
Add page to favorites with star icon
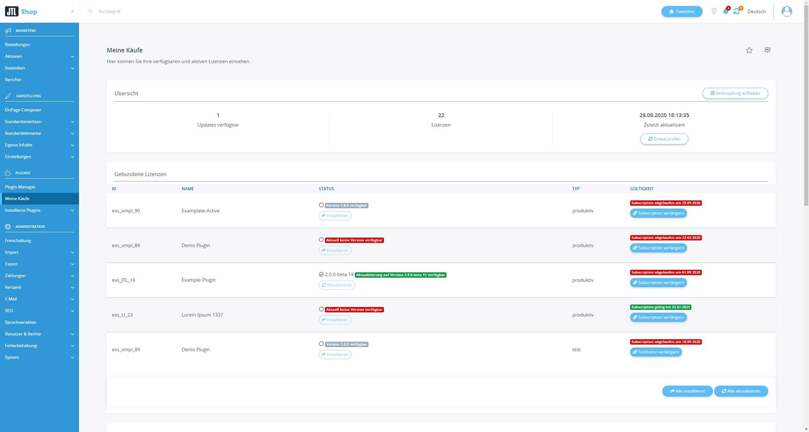coord(749,50)
